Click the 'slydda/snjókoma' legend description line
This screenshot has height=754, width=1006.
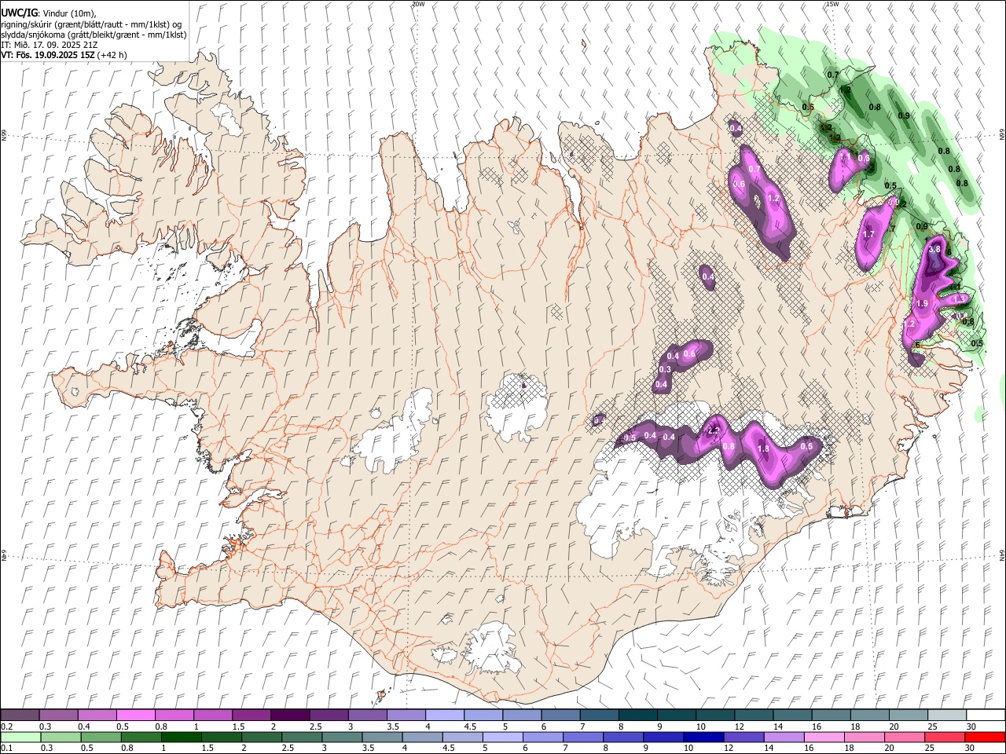pos(94,35)
